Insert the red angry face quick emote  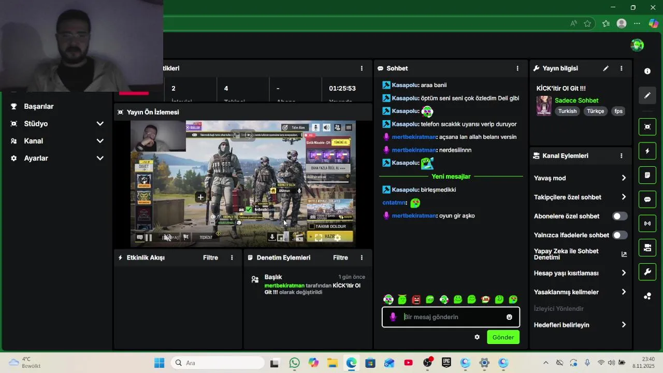[416, 299]
